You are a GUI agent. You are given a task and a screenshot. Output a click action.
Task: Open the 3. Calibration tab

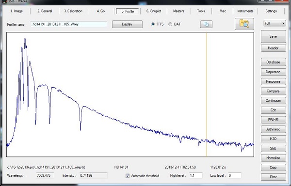73,11
